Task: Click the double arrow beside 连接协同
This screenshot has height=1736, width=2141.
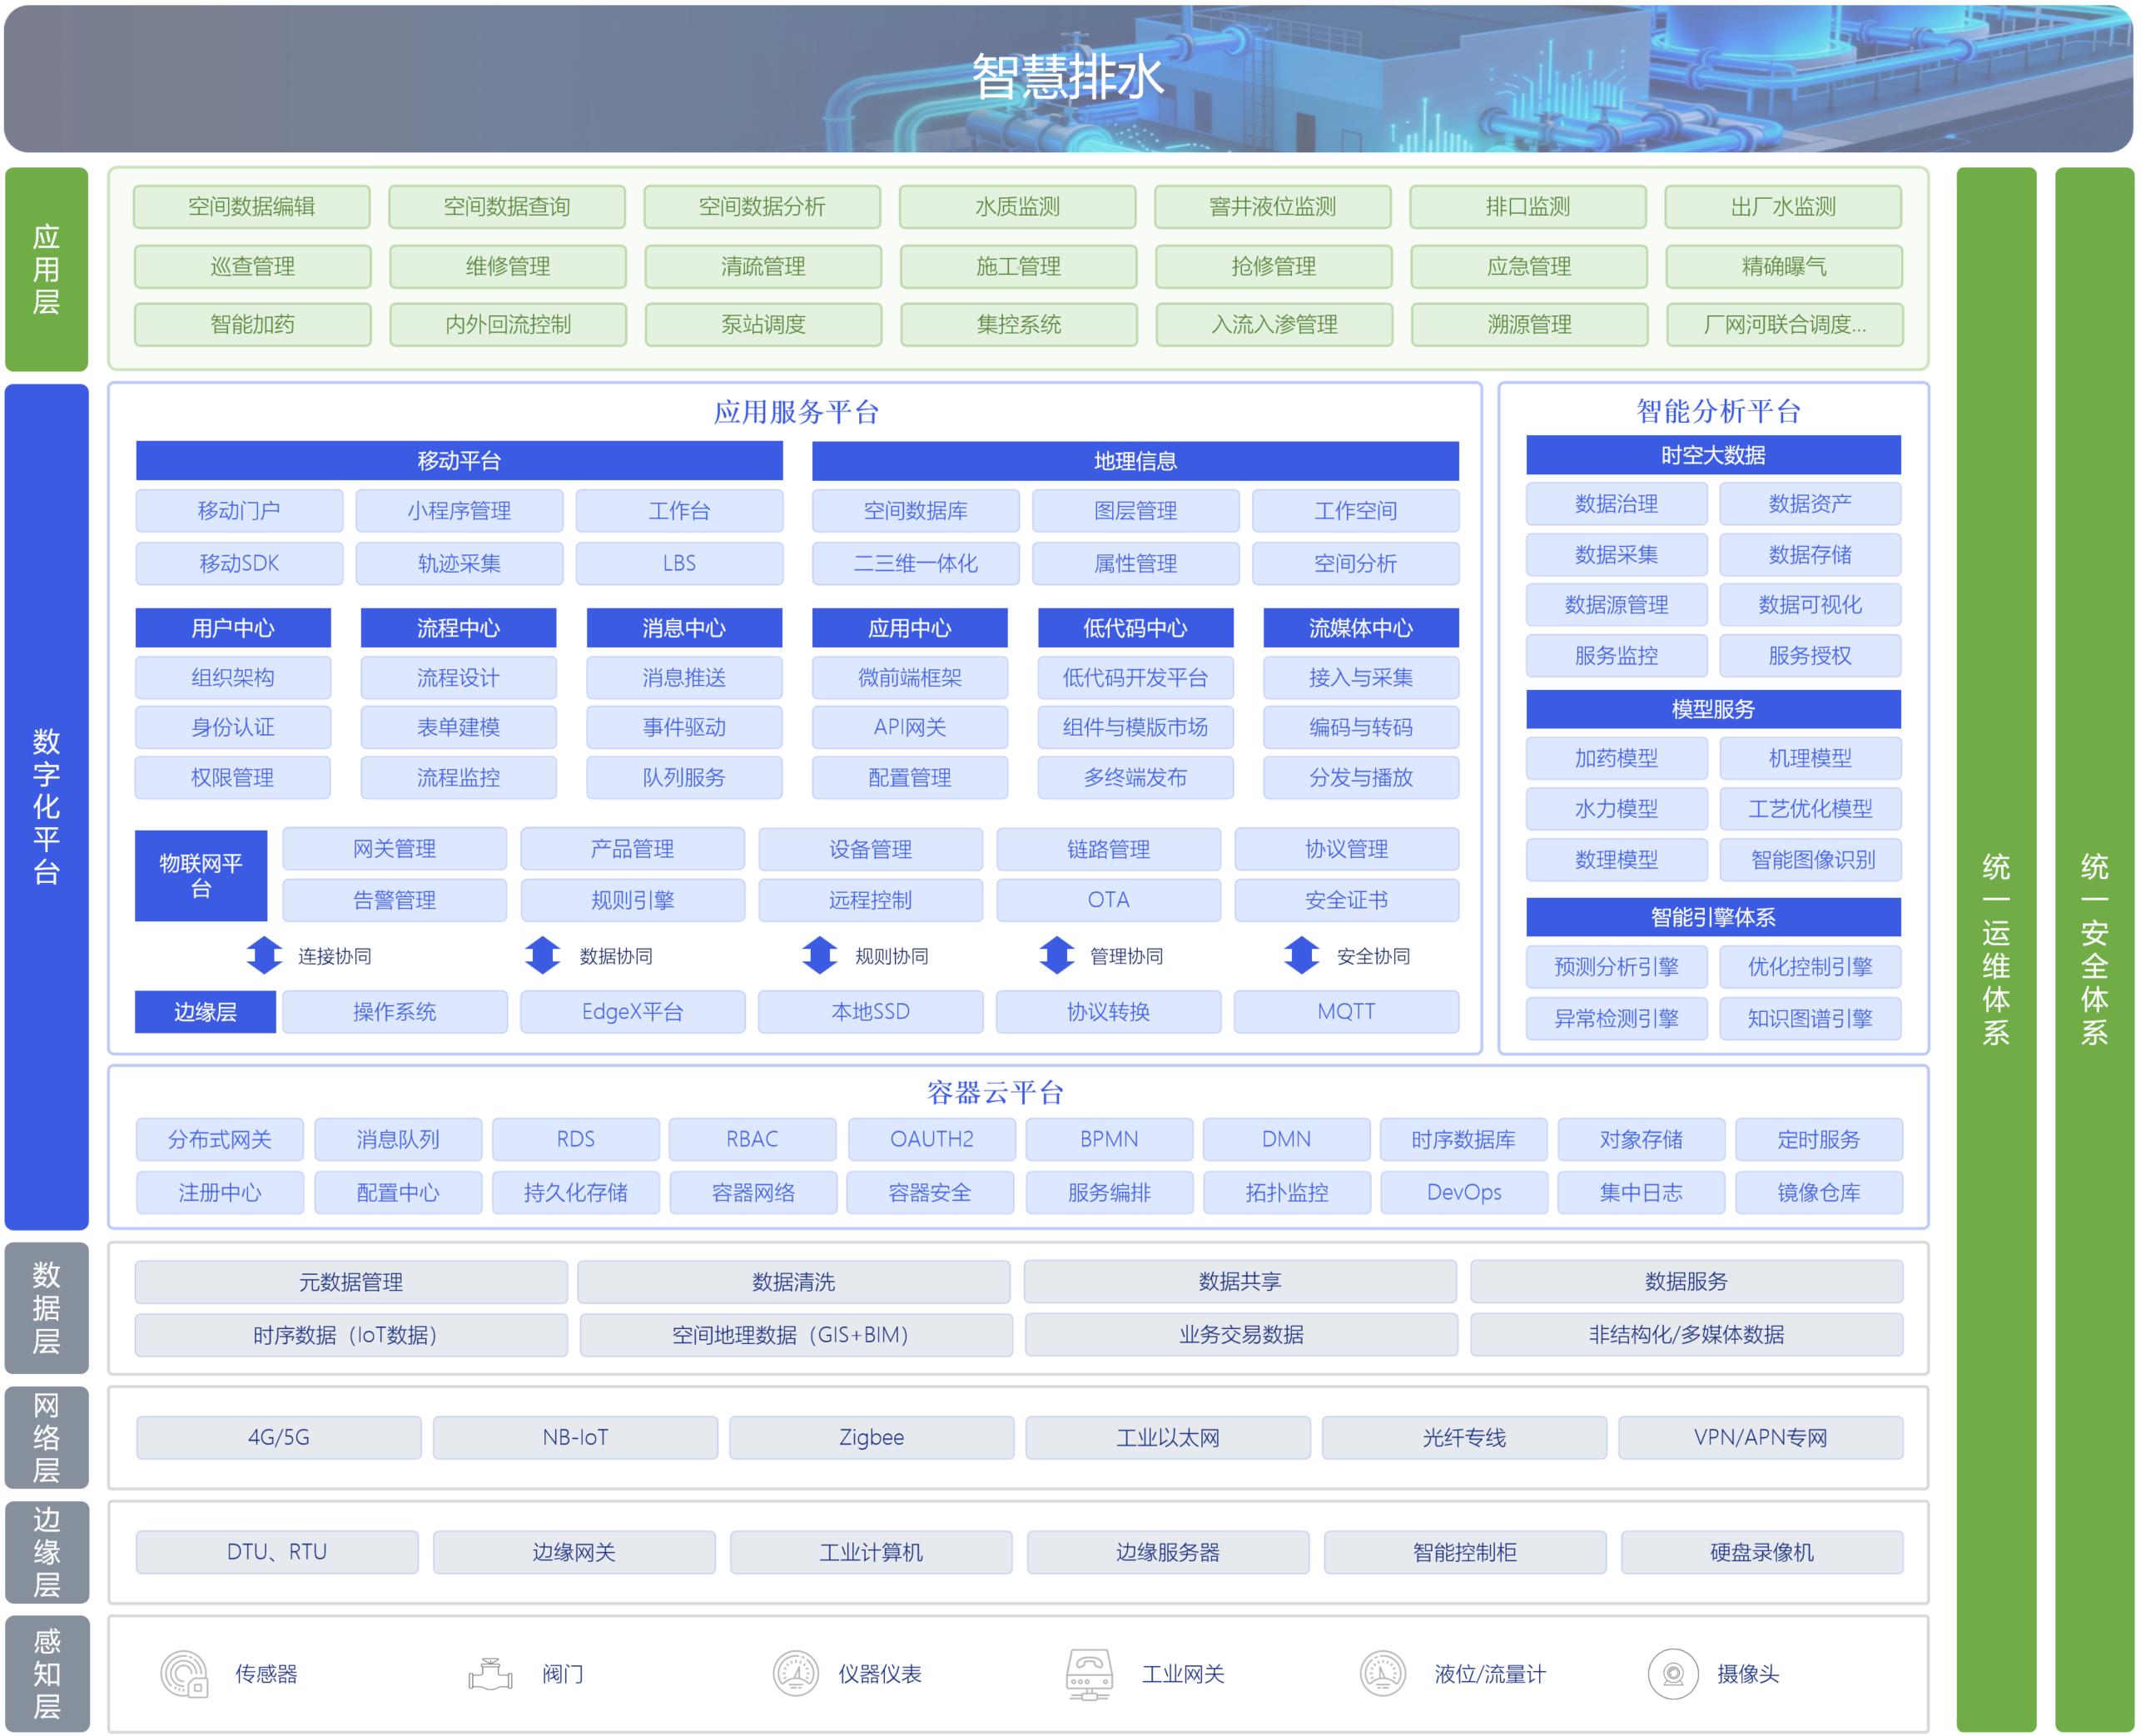Action: (x=264, y=955)
